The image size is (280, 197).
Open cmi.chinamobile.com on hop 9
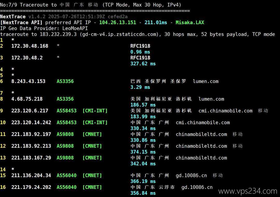point(225,111)
